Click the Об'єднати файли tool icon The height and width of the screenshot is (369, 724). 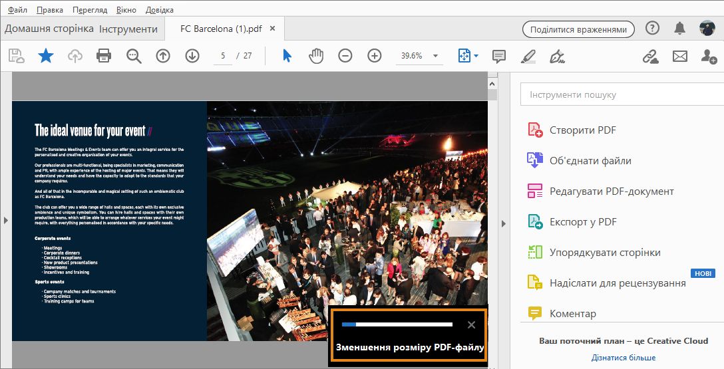[535, 160]
